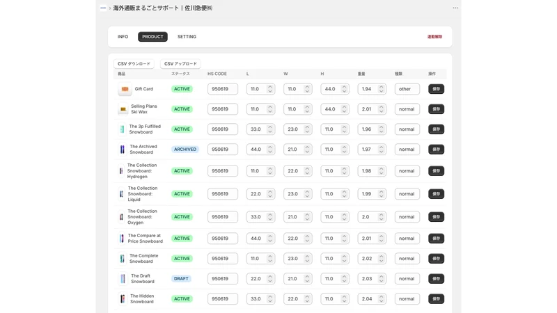This screenshot has width=557, height=313.
Task: Click weight stepper for The Collection Snowboard: Oxygen
Action: point(381,217)
